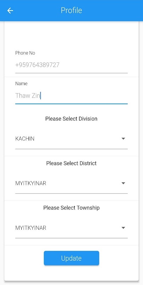Click the blue top app bar
Image resolution: width=143 pixels, height=285 pixels.
pyautogui.click(x=71, y=11)
